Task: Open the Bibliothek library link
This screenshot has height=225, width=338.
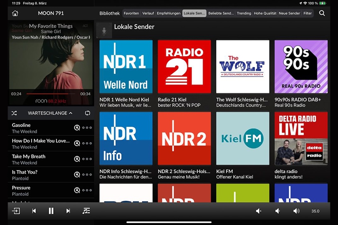Action: point(110,13)
